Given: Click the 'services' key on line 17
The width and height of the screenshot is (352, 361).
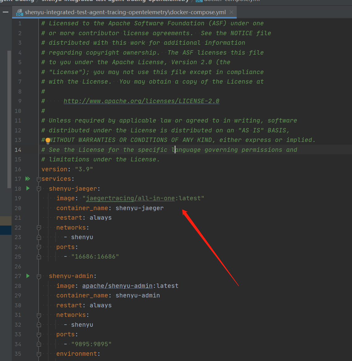Looking at the screenshot, I should (56, 179).
